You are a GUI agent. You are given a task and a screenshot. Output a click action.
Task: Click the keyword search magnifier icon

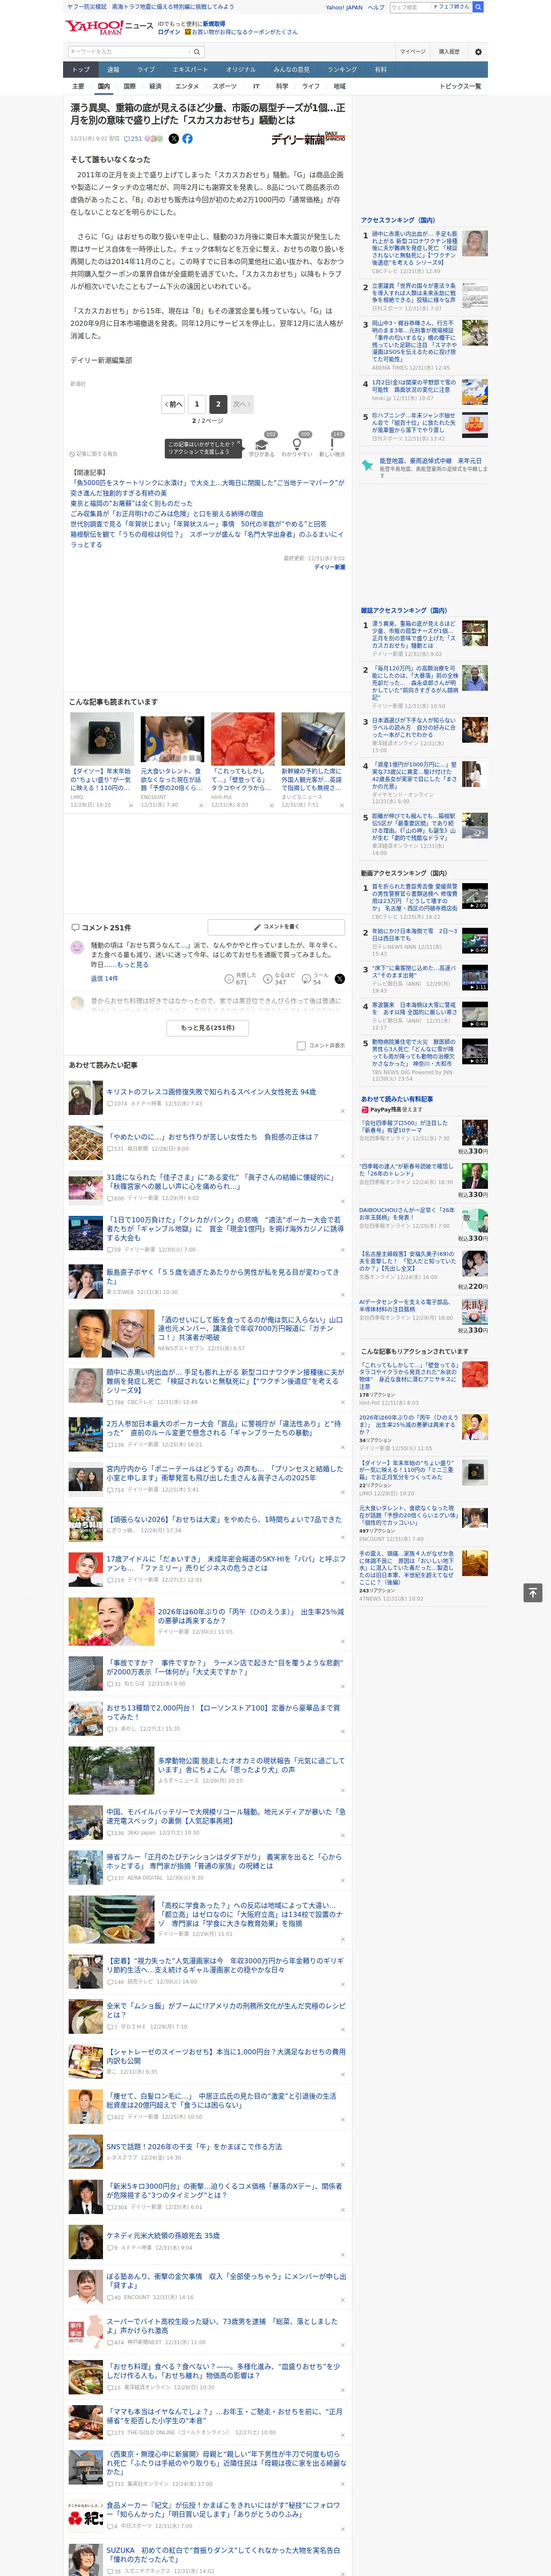pos(197,51)
